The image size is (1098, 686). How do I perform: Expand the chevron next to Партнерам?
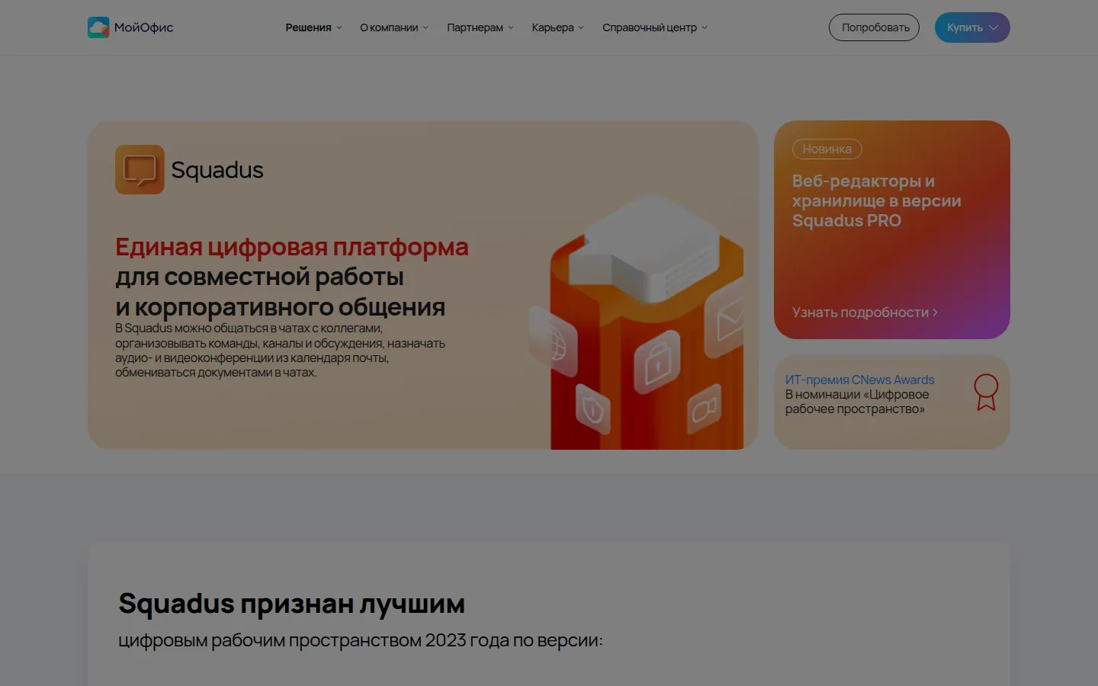(511, 28)
